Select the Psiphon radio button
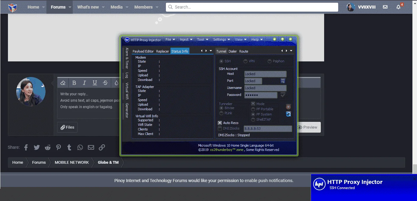Viewport: 417px width, 201px height. click(x=269, y=61)
